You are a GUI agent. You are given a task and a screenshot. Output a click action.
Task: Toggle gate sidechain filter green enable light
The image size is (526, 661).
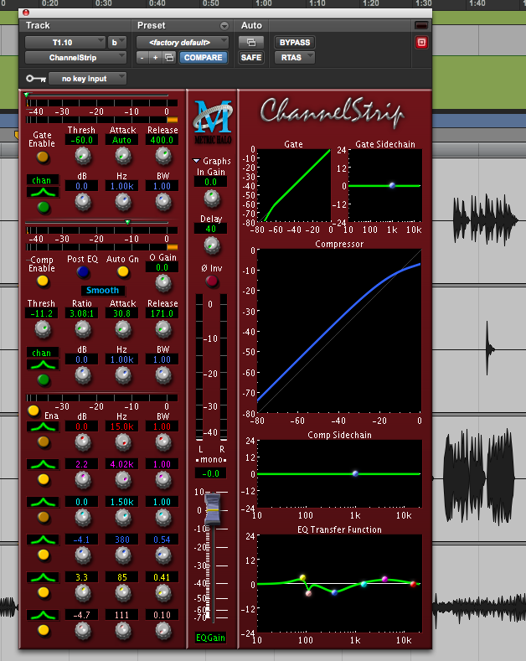pos(43,208)
